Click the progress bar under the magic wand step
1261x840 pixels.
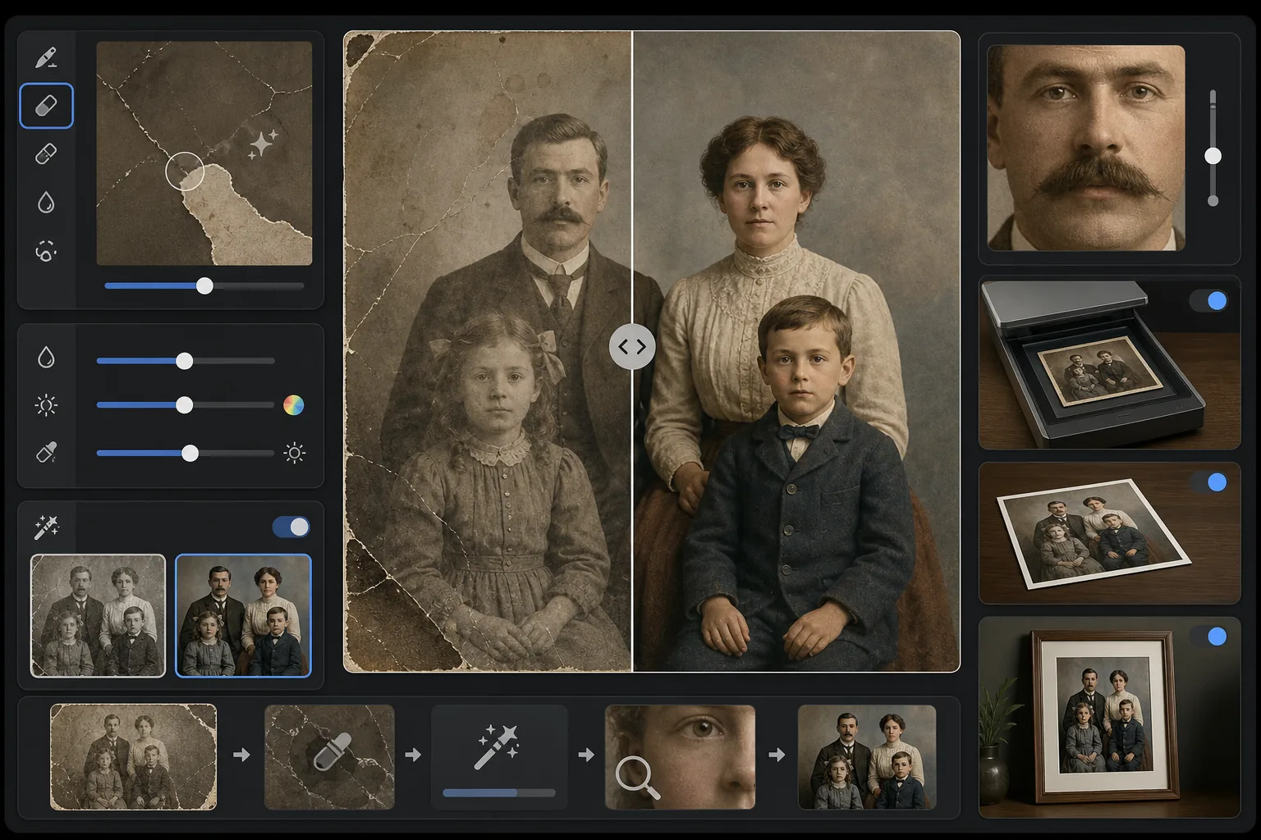(x=499, y=793)
